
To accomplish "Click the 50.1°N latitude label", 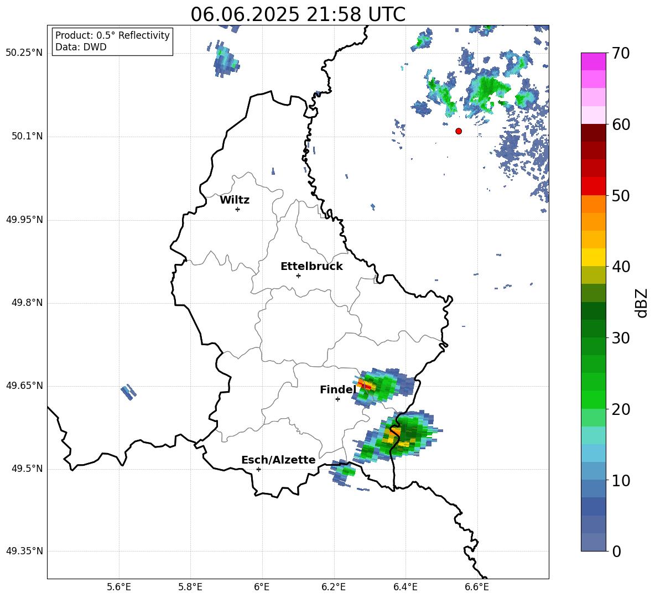I will click(27, 136).
